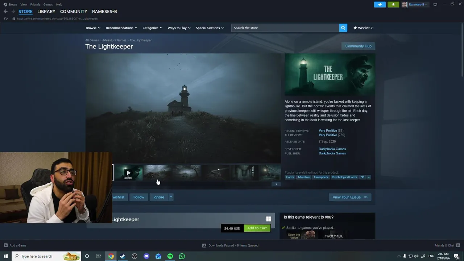Viewport: 464px width, 261px height.
Task: Reload the store page
Action: click(5, 18)
